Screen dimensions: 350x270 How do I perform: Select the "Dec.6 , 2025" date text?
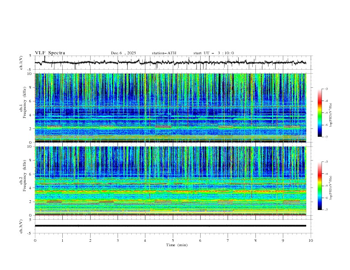tap(123, 53)
